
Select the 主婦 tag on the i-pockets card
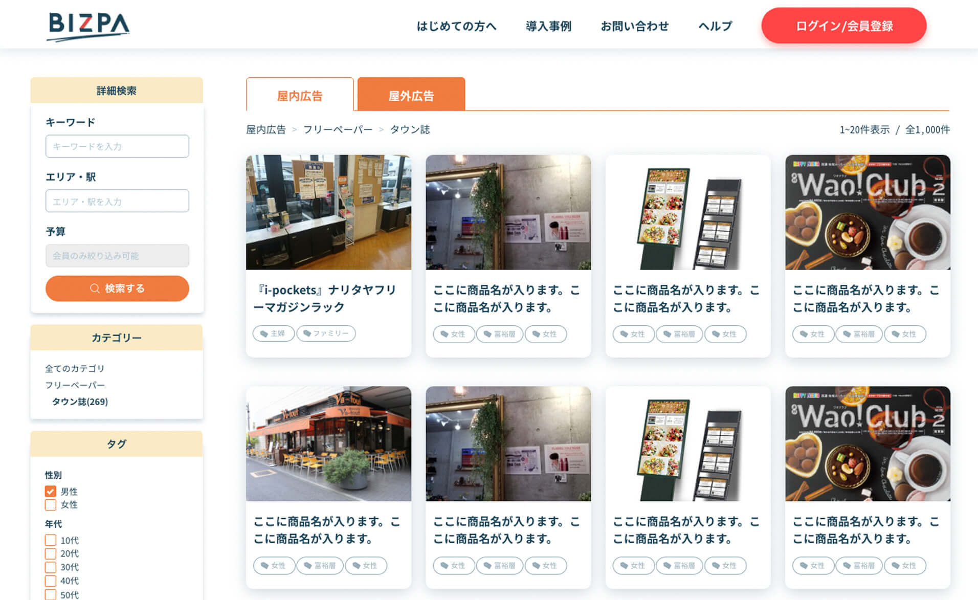coord(274,334)
